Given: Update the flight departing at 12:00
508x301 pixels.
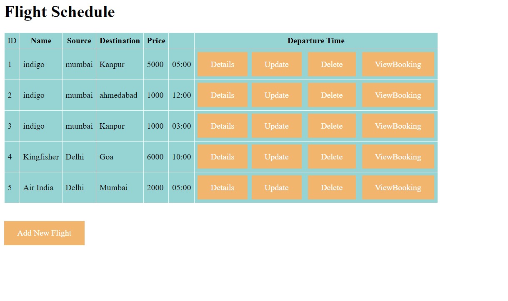Looking at the screenshot, I should point(276,95).
